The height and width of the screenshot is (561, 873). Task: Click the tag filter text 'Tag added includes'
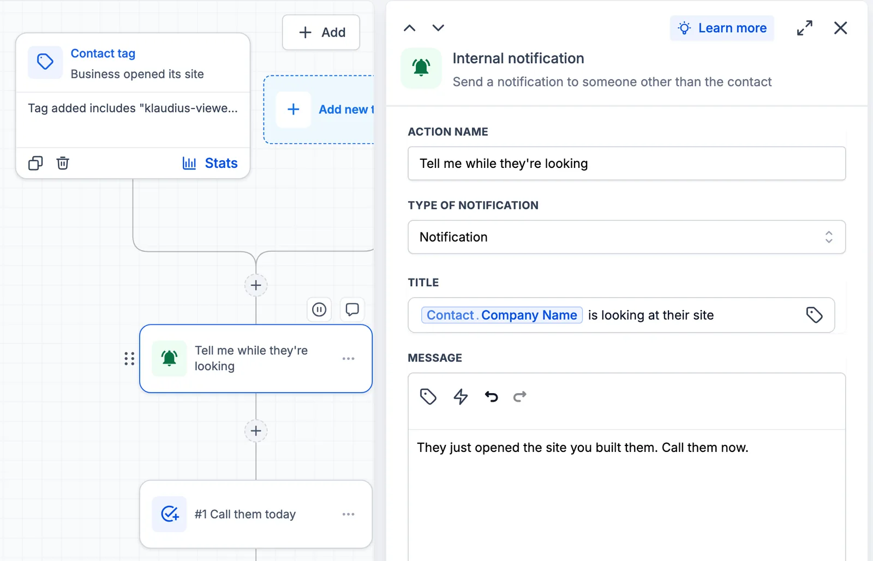[133, 108]
